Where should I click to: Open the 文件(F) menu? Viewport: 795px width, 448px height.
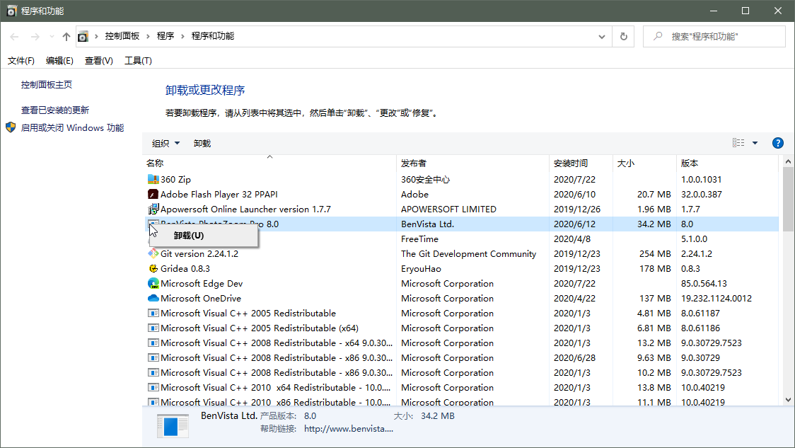tap(21, 61)
